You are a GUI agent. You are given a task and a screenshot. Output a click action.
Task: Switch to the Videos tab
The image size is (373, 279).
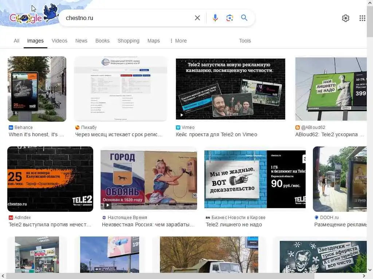59,41
